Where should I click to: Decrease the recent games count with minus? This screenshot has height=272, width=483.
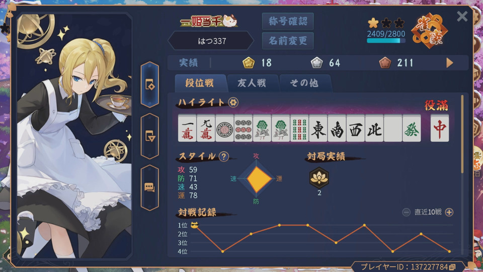[407, 212]
